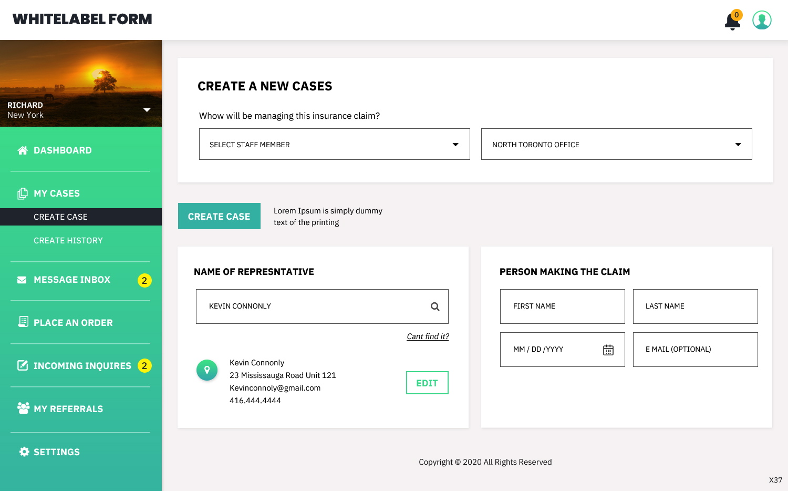Click the user profile avatar icon

click(761, 20)
